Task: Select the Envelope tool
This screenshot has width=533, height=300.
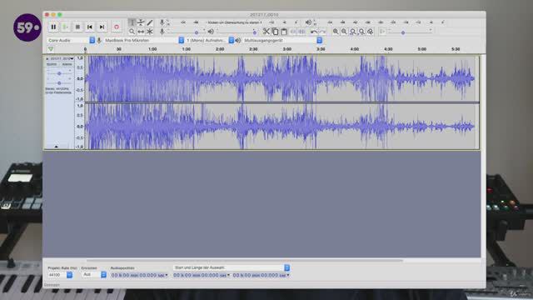Action: pos(141,22)
